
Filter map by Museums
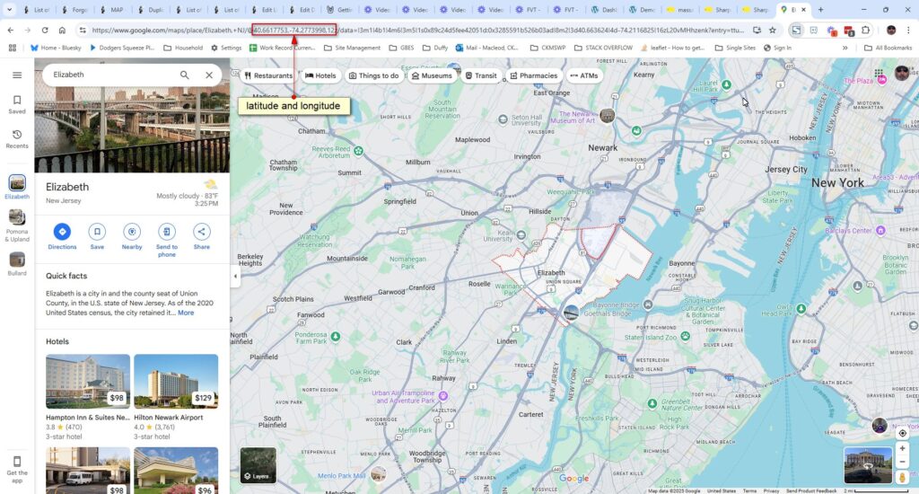[432, 75]
